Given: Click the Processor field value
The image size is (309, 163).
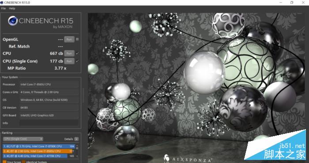Looking at the screenshot, I should pyautogui.click(x=49, y=84).
